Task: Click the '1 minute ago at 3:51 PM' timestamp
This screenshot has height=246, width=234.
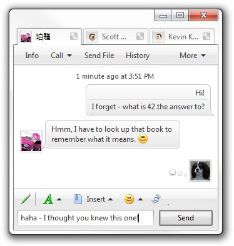Action: click(x=115, y=76)
